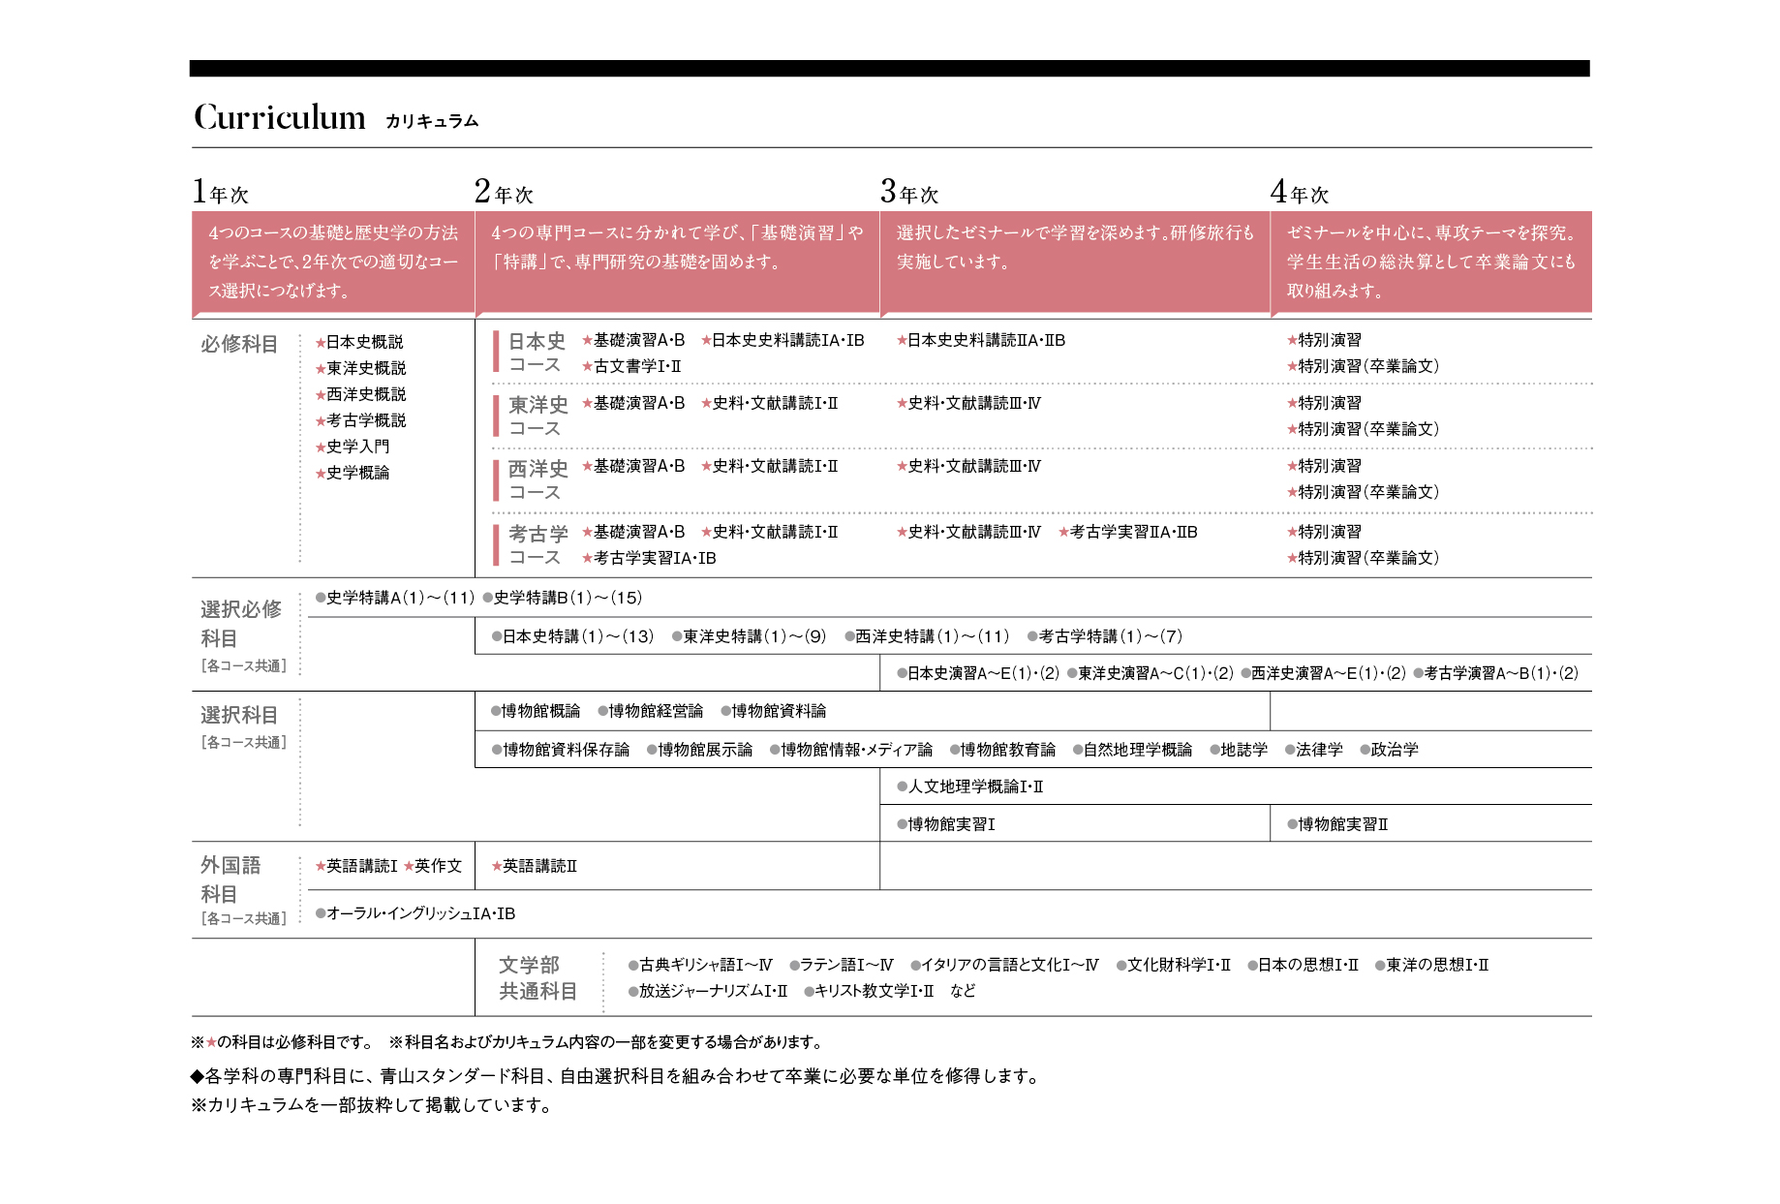Select the "1年次" year heading

pos(221,192)
